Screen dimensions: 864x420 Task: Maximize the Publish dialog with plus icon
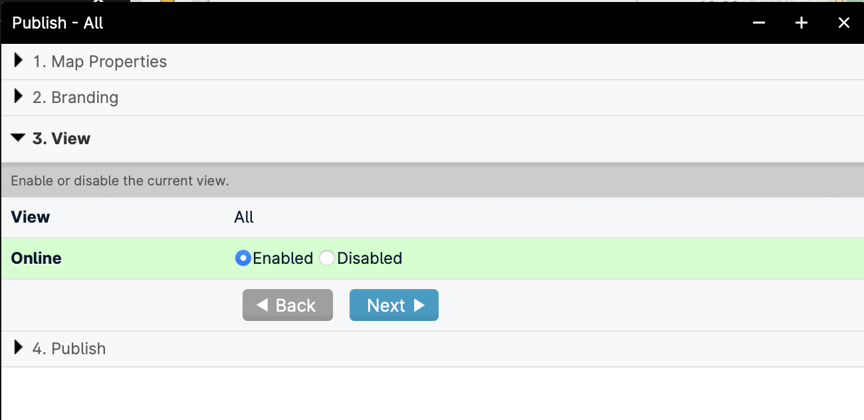coord(802,23)
